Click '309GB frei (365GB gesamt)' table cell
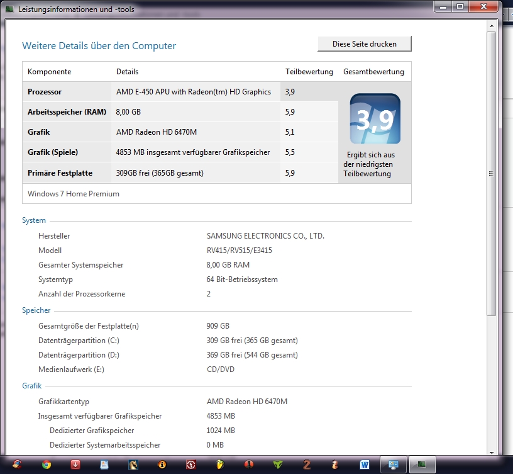513x474 pixels. click(x=160, y=173)
